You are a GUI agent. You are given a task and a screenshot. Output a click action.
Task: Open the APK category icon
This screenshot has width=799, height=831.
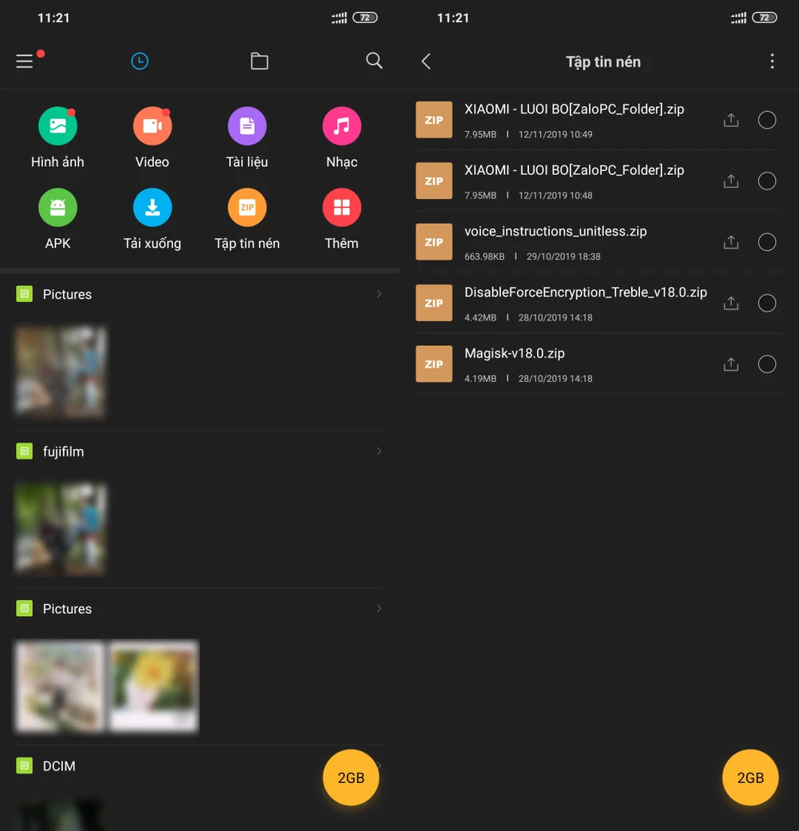[58, 208]
